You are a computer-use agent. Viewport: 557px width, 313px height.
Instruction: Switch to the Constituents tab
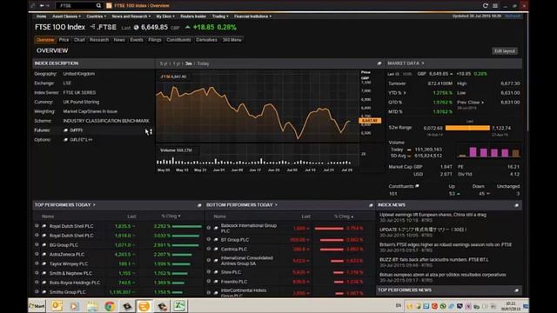[178, 40]
